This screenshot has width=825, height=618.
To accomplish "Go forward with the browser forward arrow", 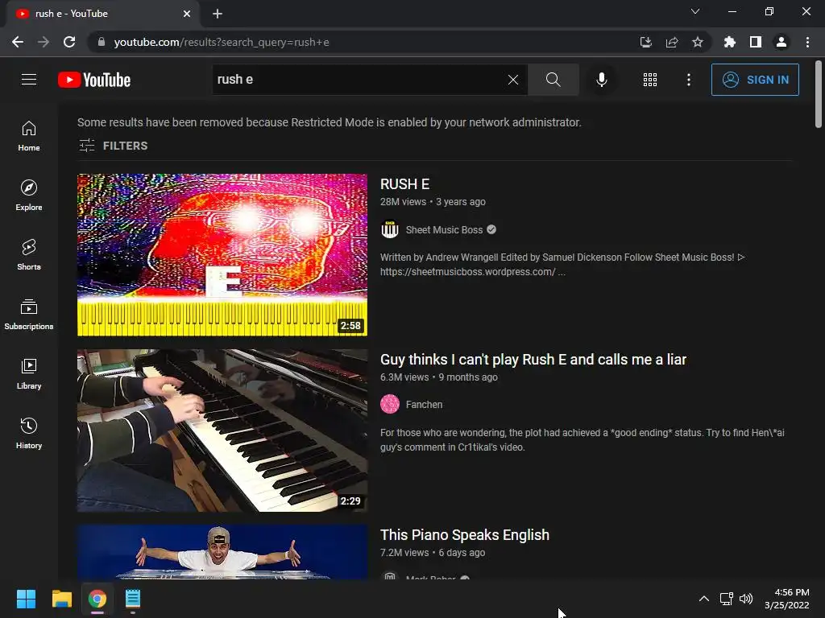I will pos(44,42).
